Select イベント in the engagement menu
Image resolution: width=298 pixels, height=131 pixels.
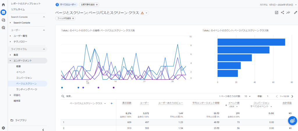(21, 72)
